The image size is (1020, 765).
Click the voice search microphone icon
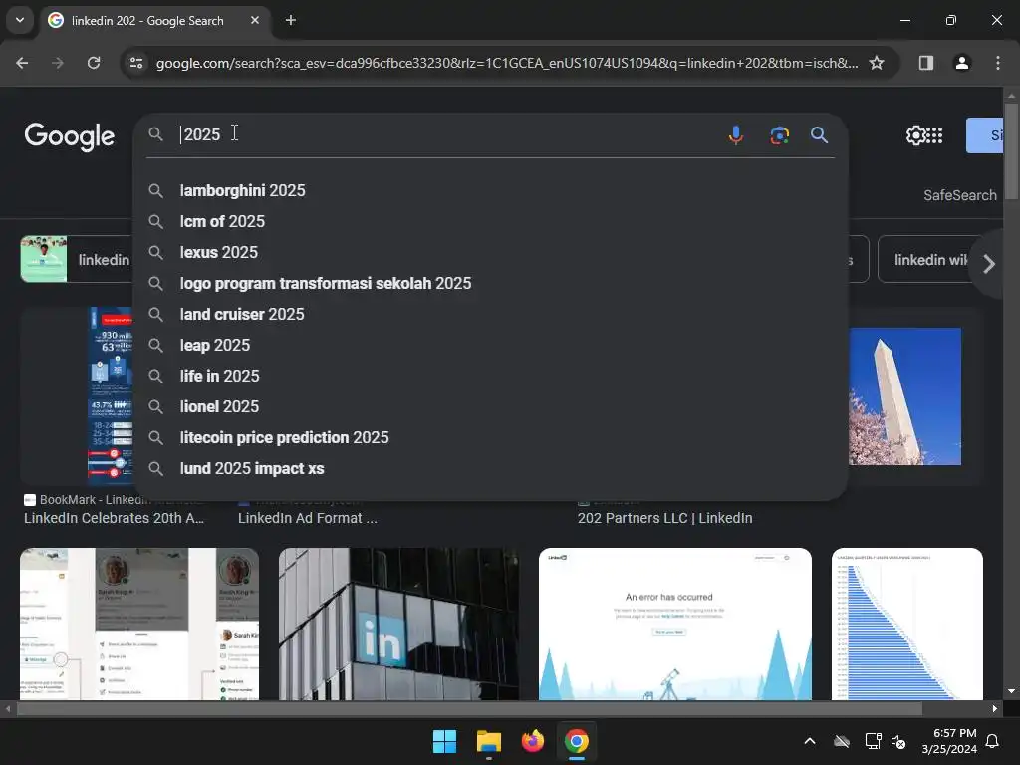point(736,135)
